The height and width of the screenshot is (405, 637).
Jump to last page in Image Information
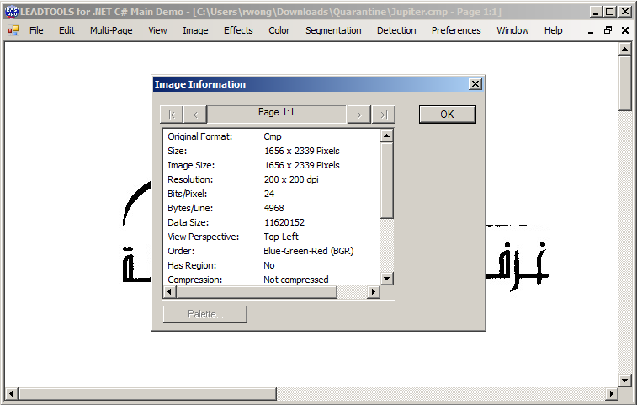[x=383, y=115]
